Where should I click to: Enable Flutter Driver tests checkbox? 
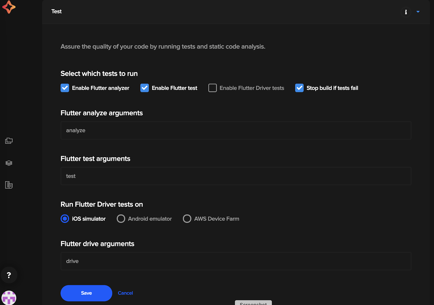point(212,88)
